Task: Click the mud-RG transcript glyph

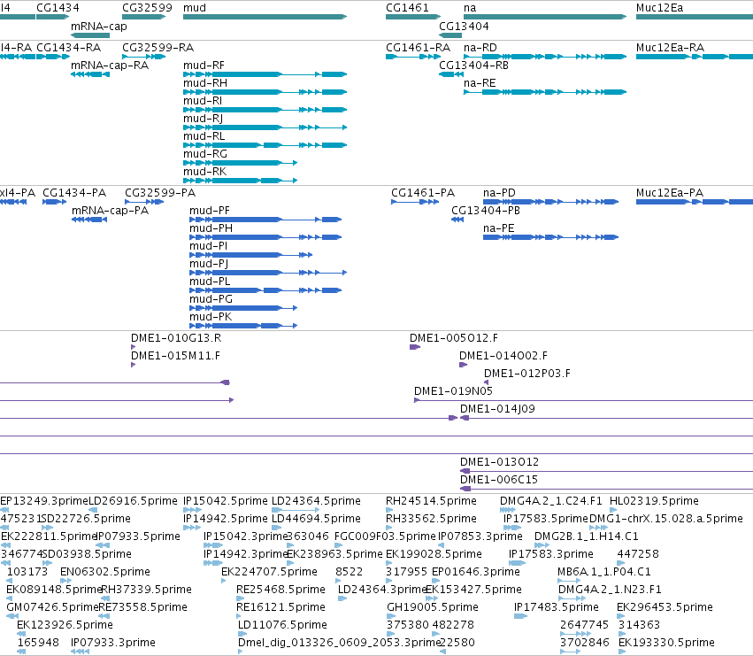Action: point(240,163)
